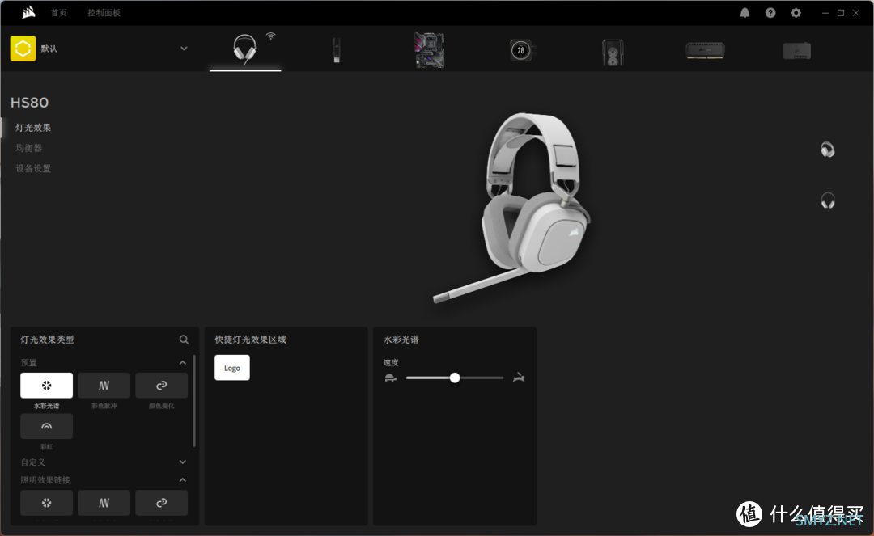The width and height of the screenshot is (874, 536).
Task: Expand the 自定义 custom section
Action: point(183,462)
